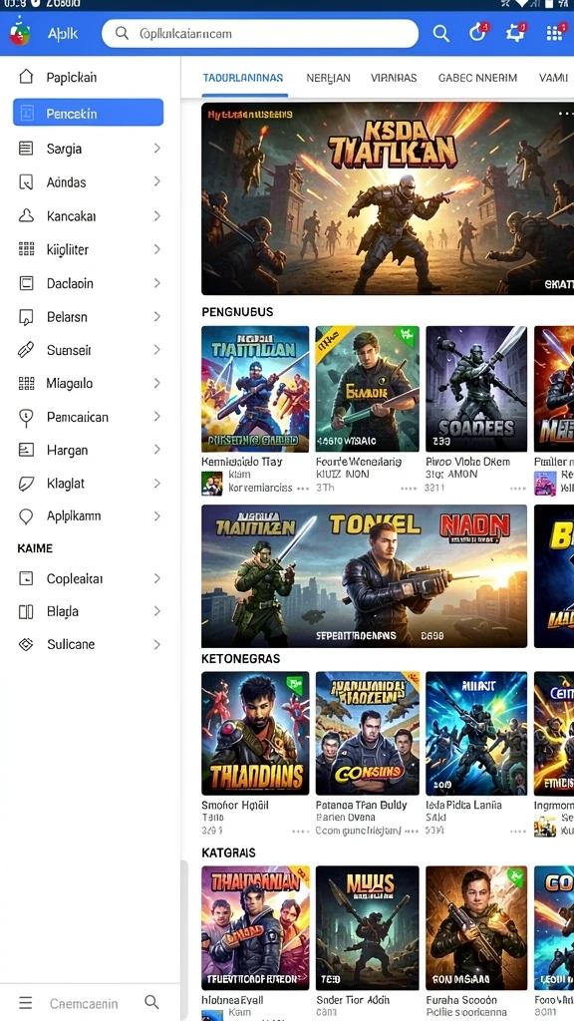Click the KATGRAIS section heading

click(x=228, y=852)
